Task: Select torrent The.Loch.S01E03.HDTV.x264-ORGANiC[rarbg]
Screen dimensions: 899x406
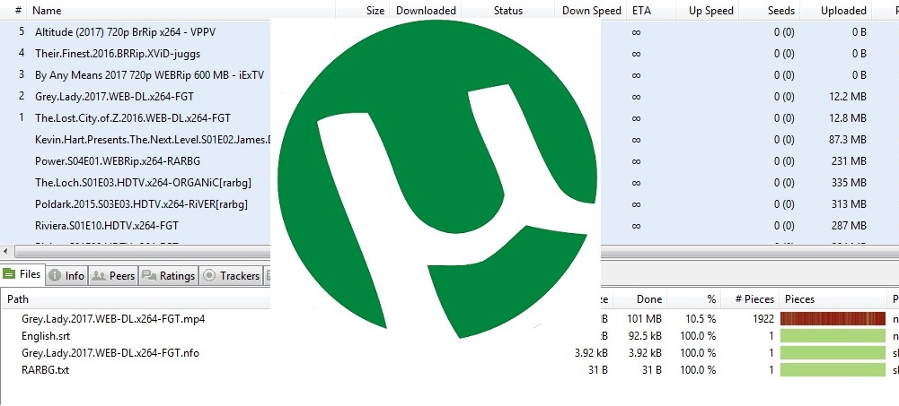Action: point(144,183)
